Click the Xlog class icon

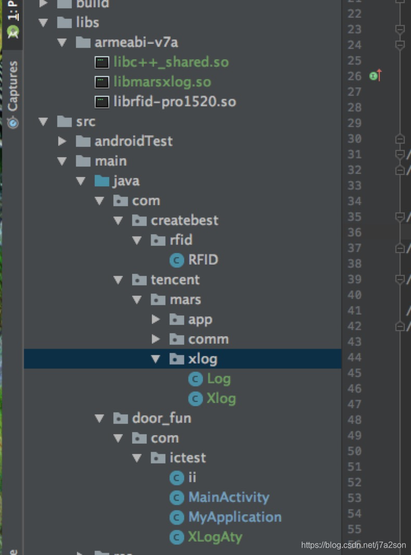pyautogui.click(x=196, y=399)
